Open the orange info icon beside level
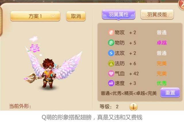 tap(133, 107)
